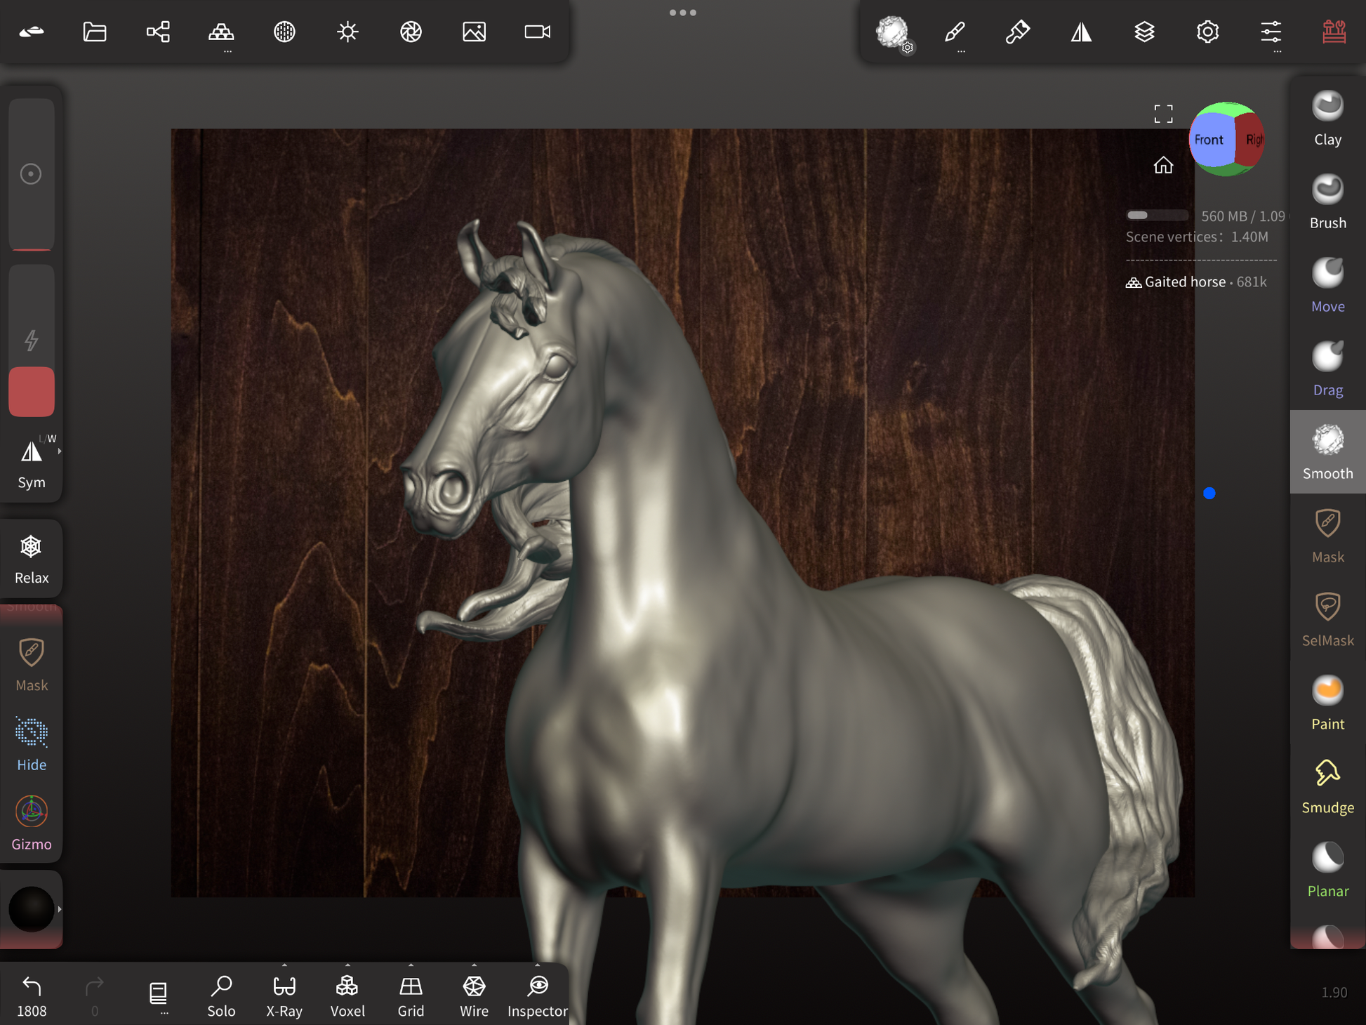Toggle Solo mode
The height and width of the screenshot is (1025, 1366).
click(221, 995)
